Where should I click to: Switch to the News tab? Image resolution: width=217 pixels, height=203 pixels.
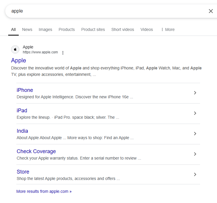tap(27, 29)
